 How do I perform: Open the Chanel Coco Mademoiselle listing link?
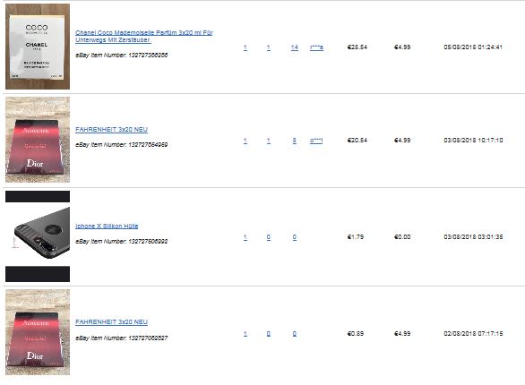(x=144, y=36)
